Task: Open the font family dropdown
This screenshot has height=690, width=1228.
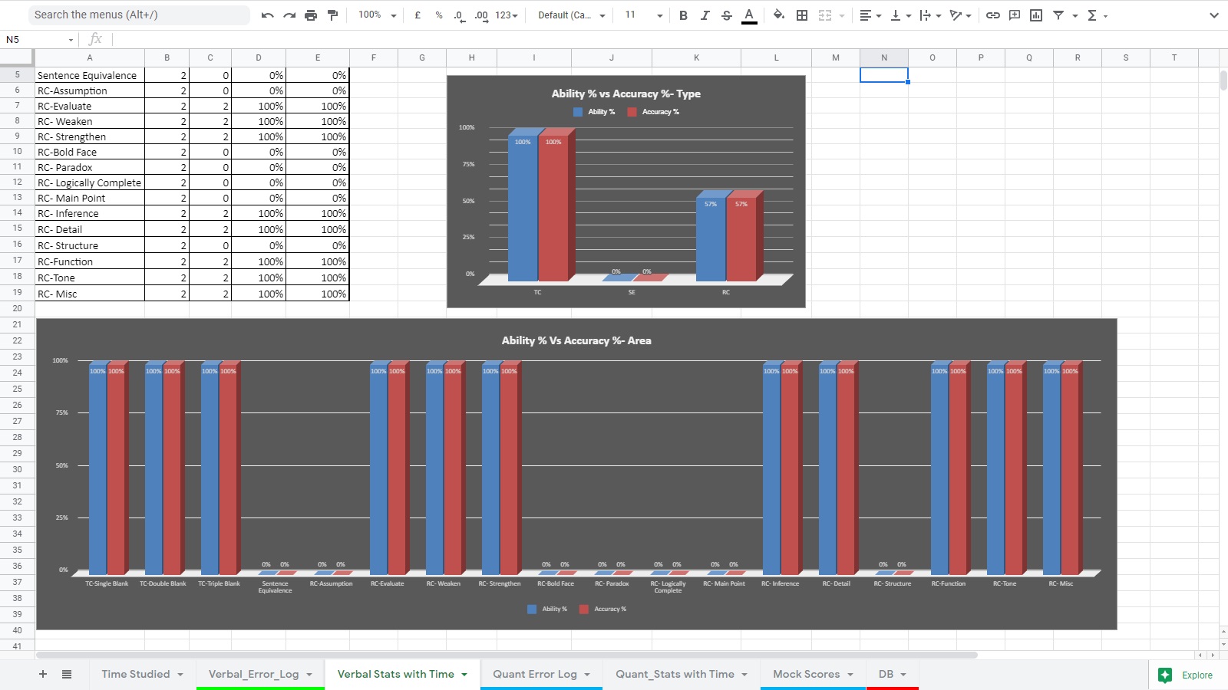Action: pyautogui.click(x=572, y=15)
